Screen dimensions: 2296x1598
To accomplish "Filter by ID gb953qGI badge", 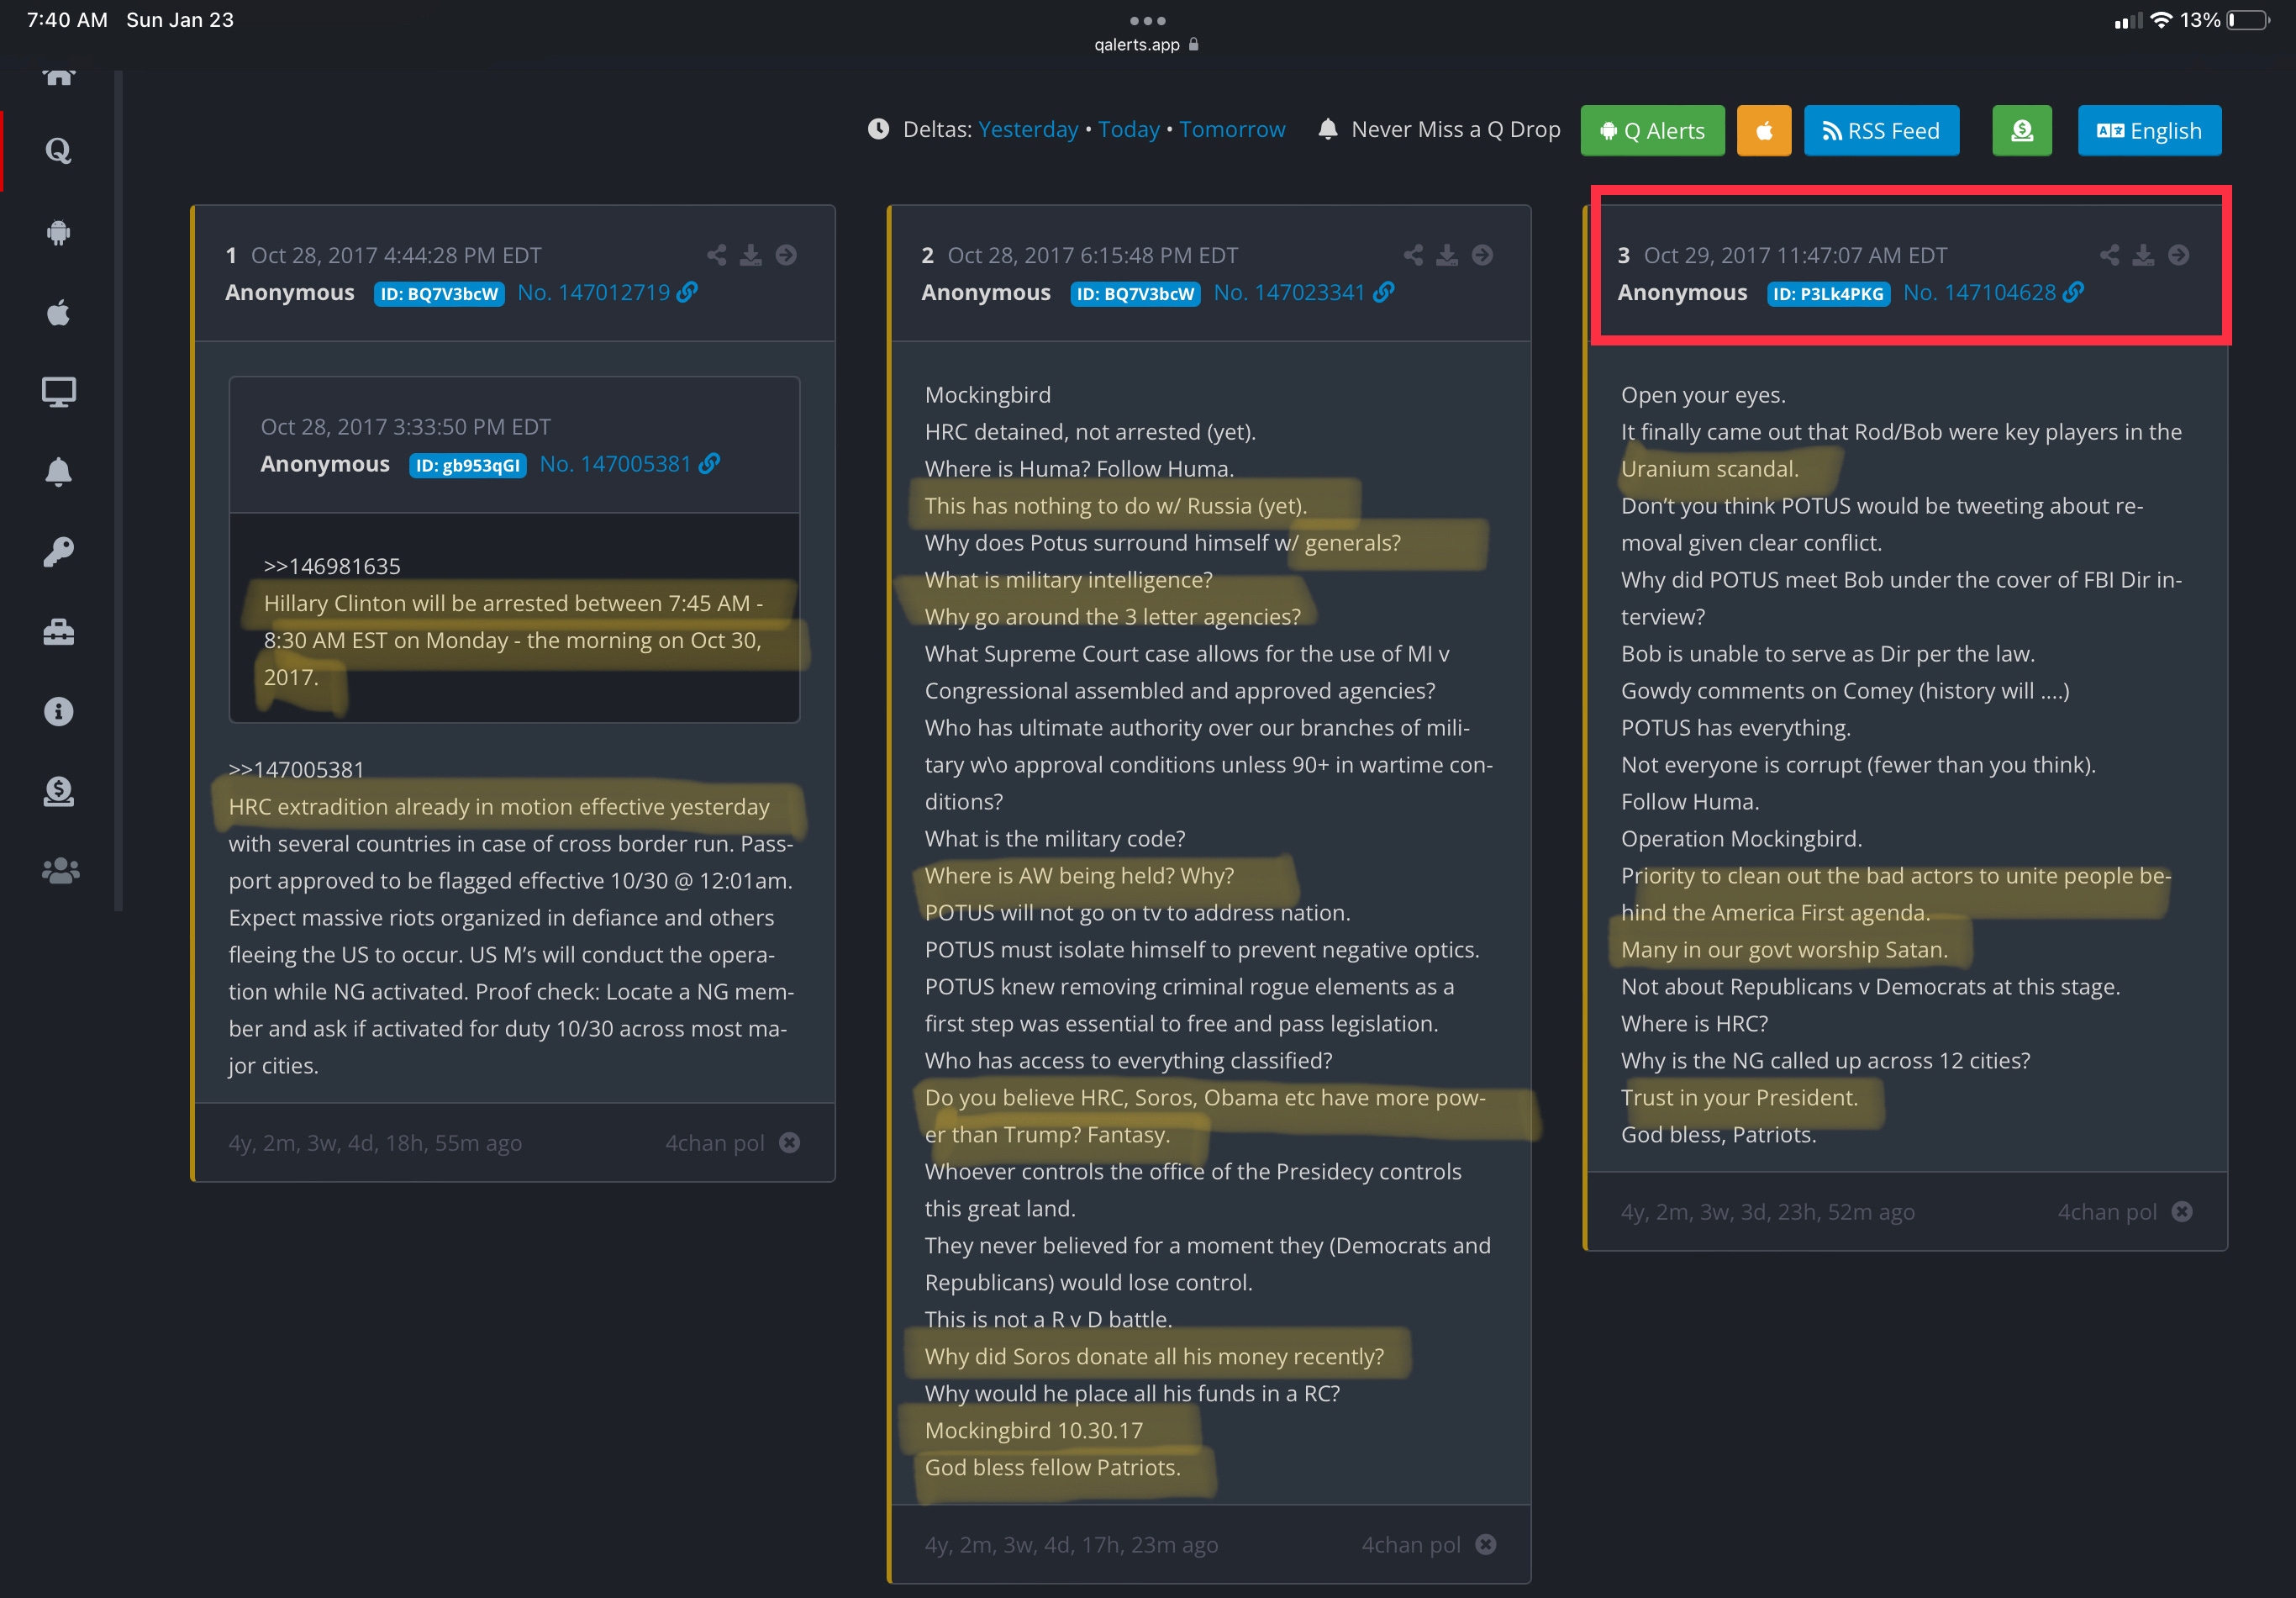I will [x=467, y=466].
